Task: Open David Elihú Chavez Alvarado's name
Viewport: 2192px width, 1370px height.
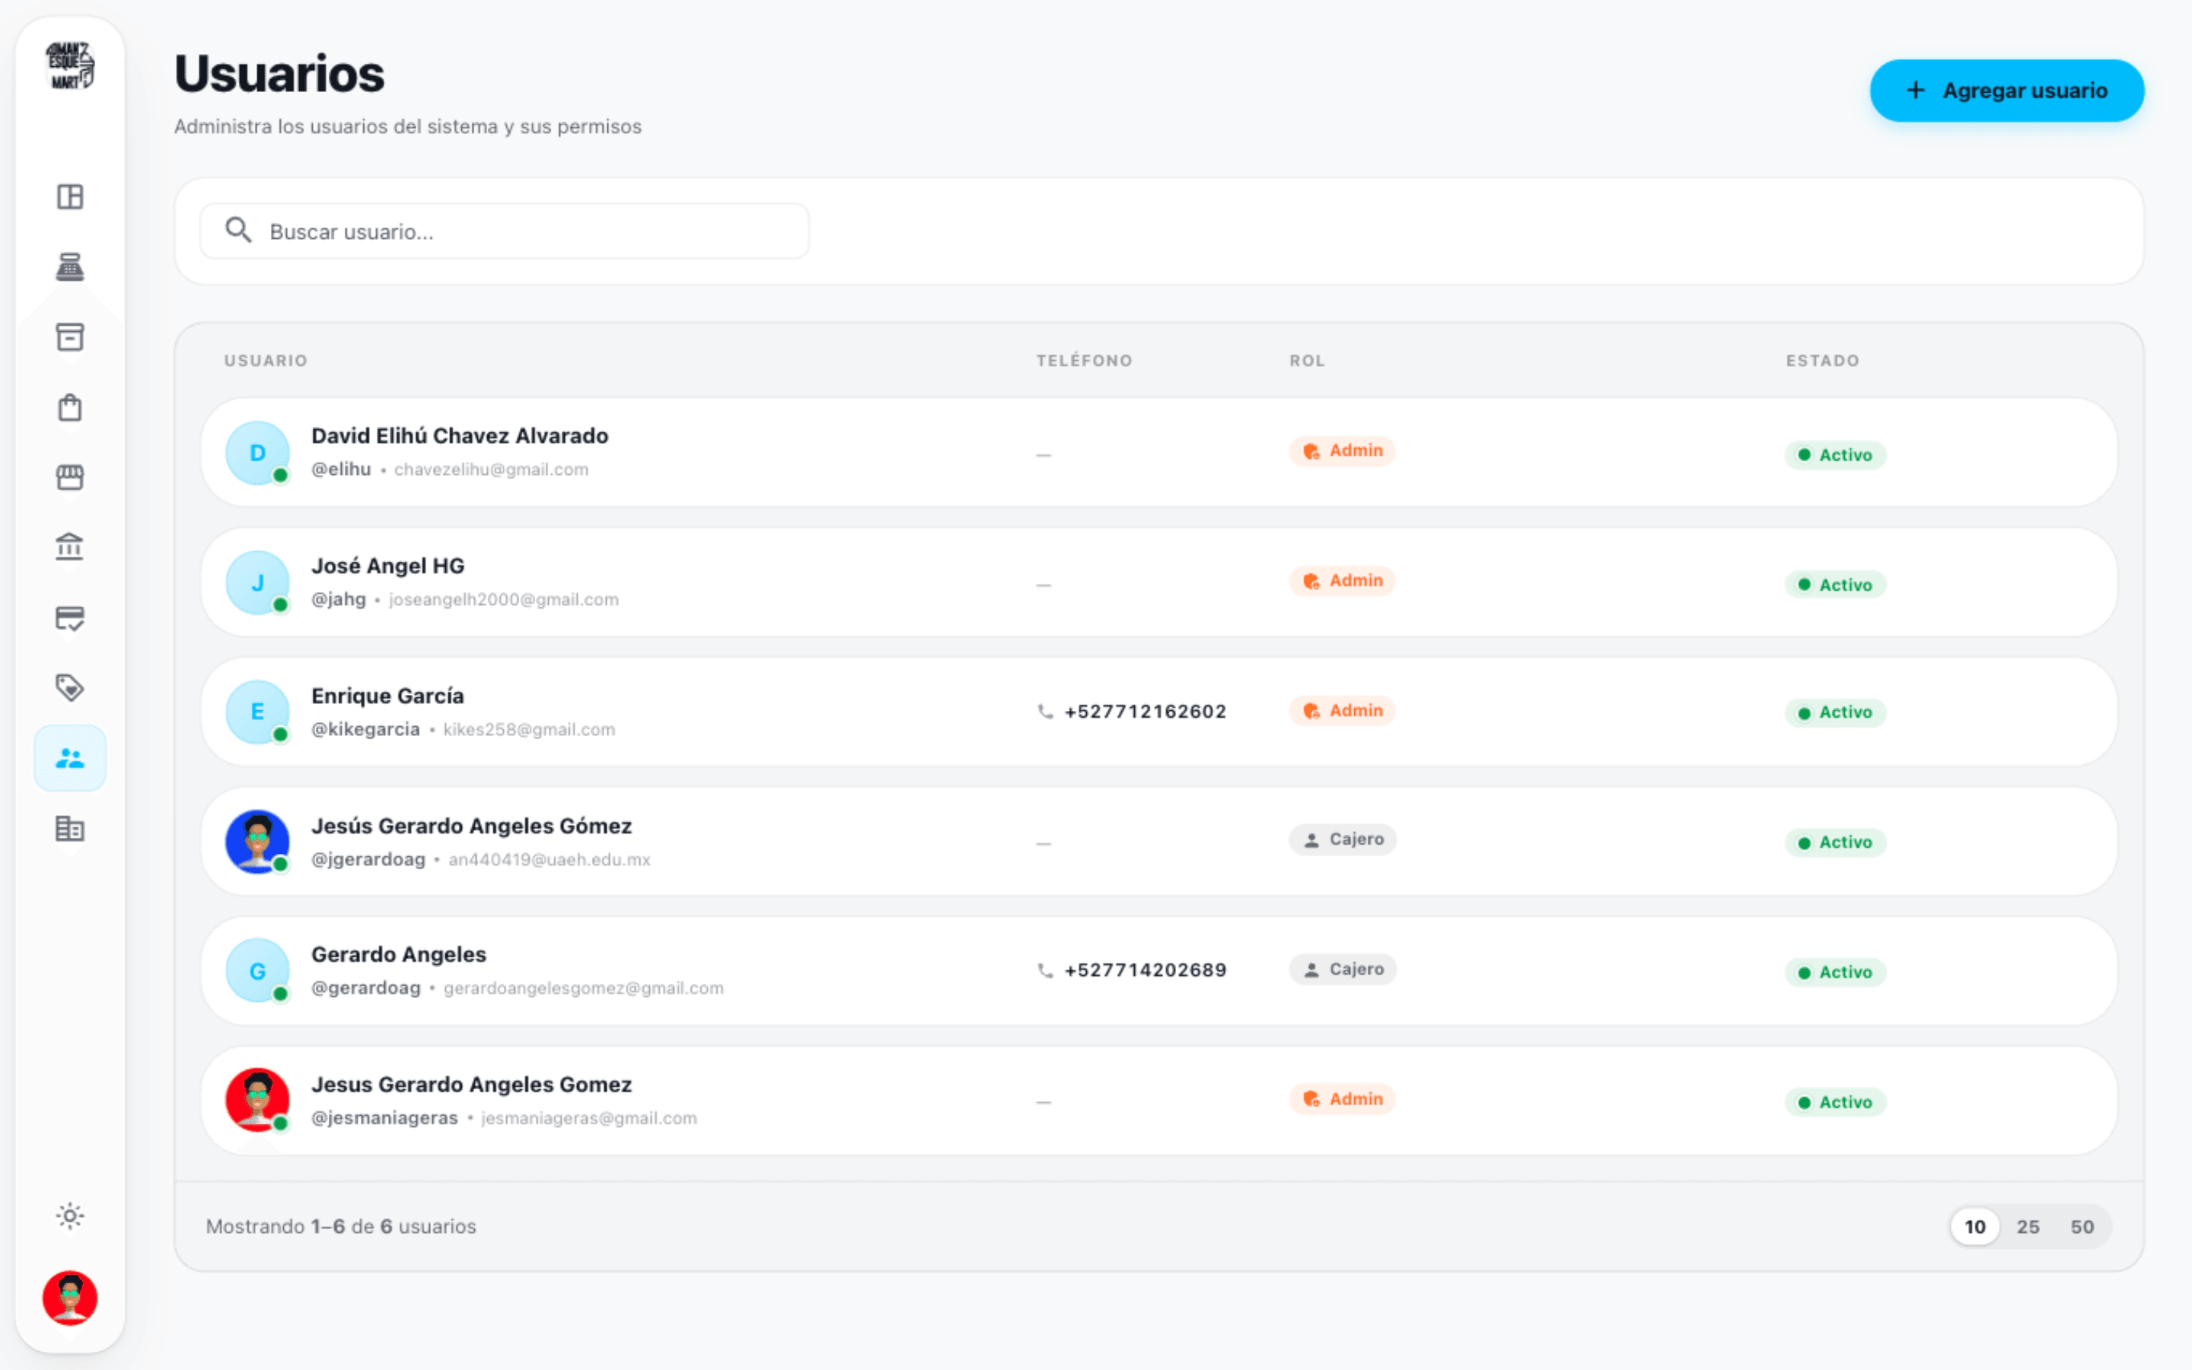Action: 460,436
